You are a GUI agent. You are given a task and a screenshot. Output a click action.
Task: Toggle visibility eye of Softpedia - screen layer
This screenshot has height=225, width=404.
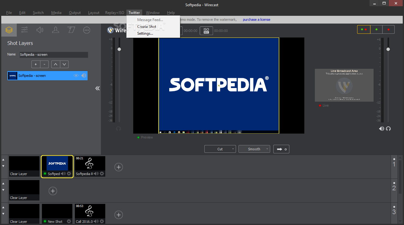point(76,75)
